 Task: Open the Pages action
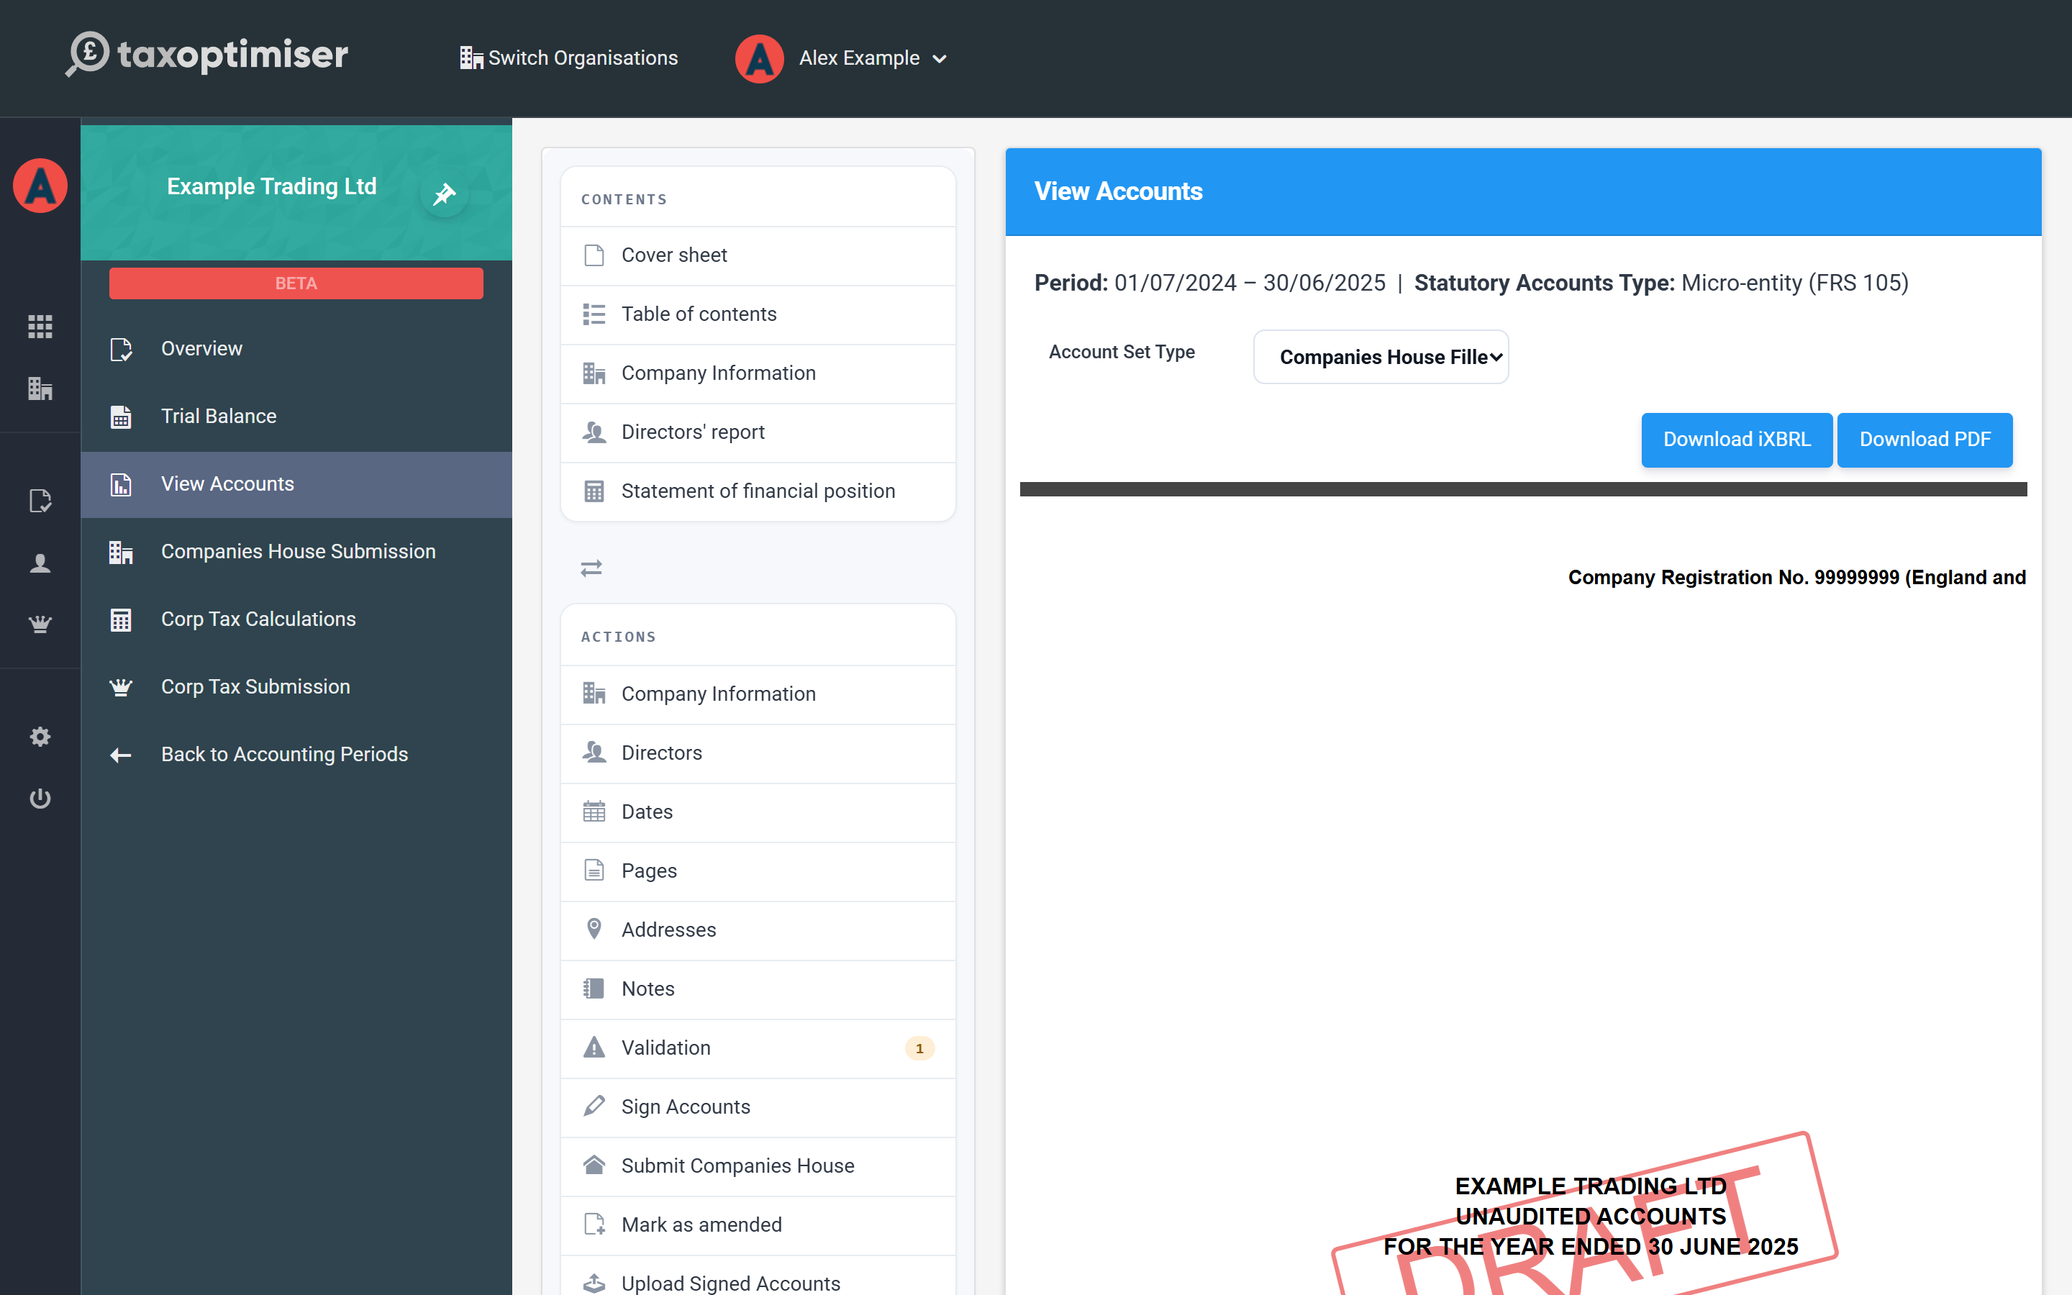click(x=758, y=871)
